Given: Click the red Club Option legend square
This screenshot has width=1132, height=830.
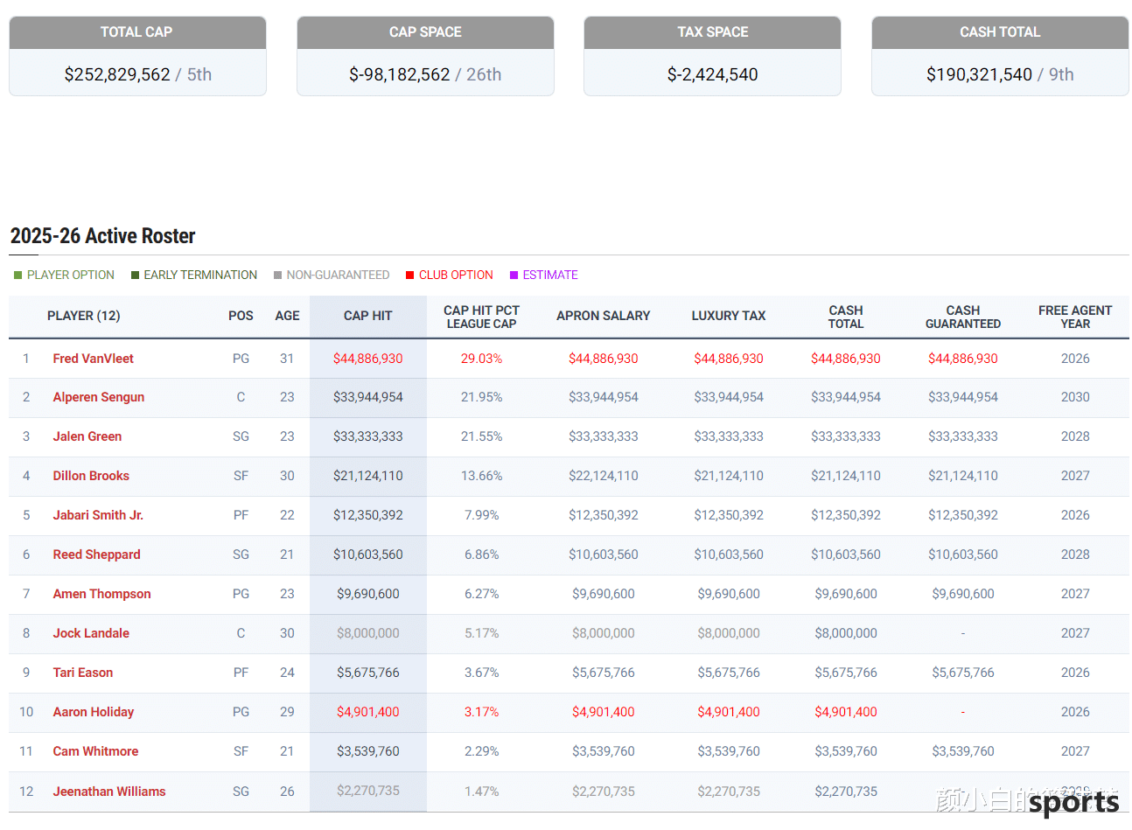Looking at the screenshot, I should click(409, 276).
